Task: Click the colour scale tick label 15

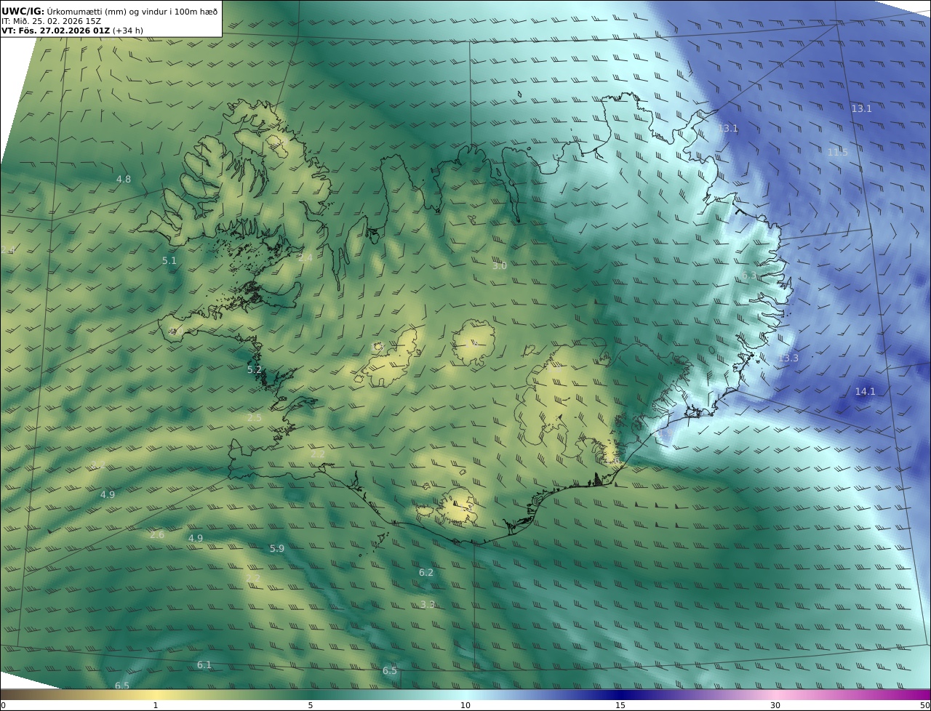Action: tap(620, 705)
